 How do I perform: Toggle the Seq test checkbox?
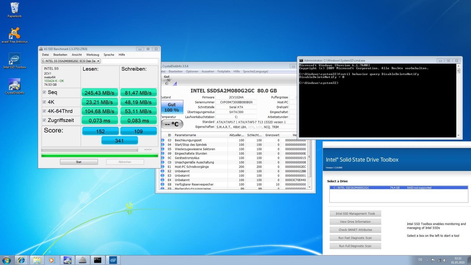(x=44, y=92)
